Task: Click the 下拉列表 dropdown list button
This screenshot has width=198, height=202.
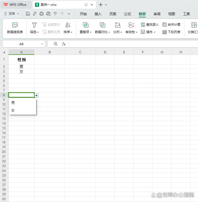Action: pyautogui.click(x=171, y=32)
